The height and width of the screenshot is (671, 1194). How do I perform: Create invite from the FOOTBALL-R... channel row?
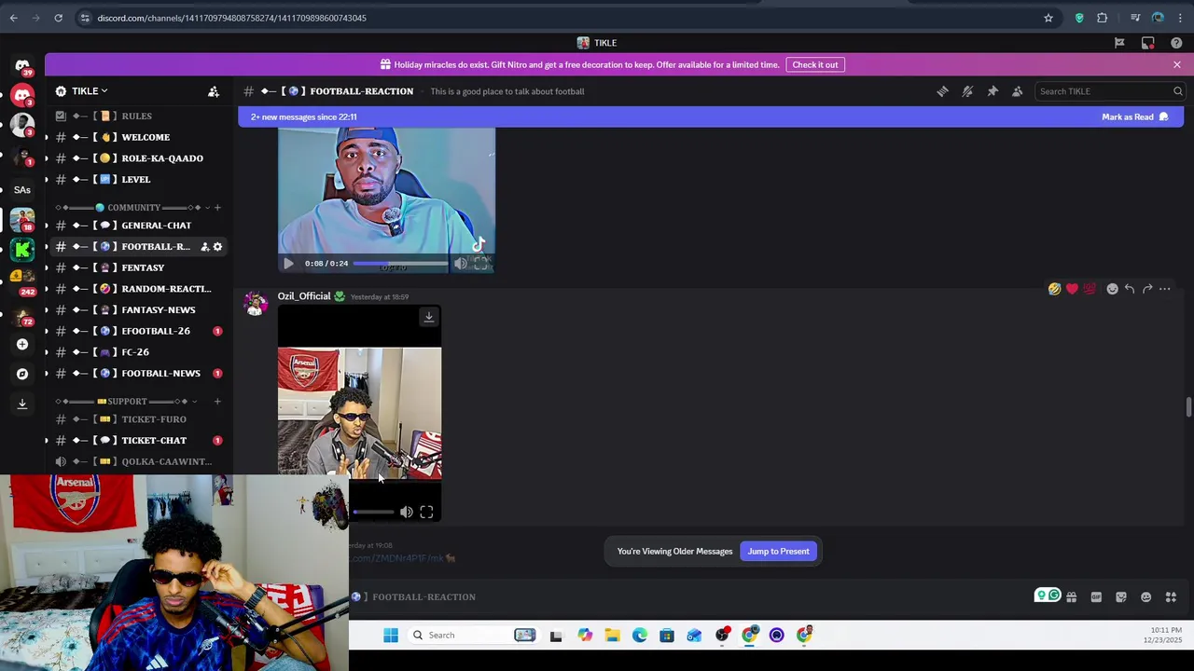click(204, 247)
